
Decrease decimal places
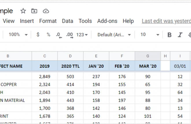59,35
